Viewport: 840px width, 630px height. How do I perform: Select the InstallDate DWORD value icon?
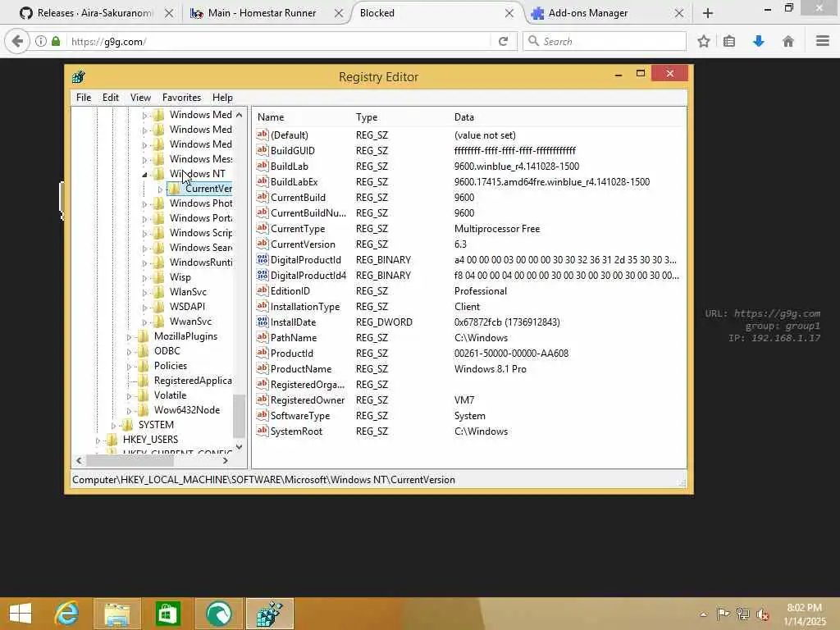coord(262,322)
